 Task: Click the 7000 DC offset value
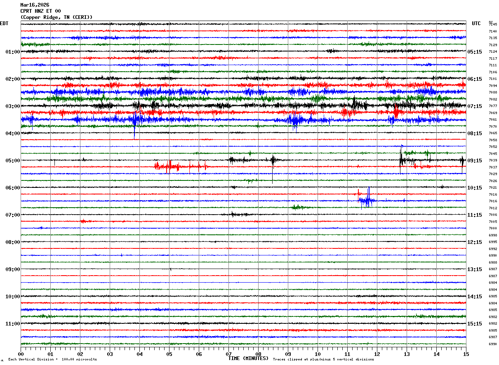pos(493,228)
